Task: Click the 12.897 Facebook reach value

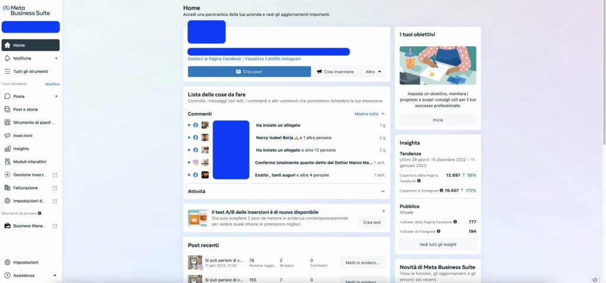Action: (453, 175)
